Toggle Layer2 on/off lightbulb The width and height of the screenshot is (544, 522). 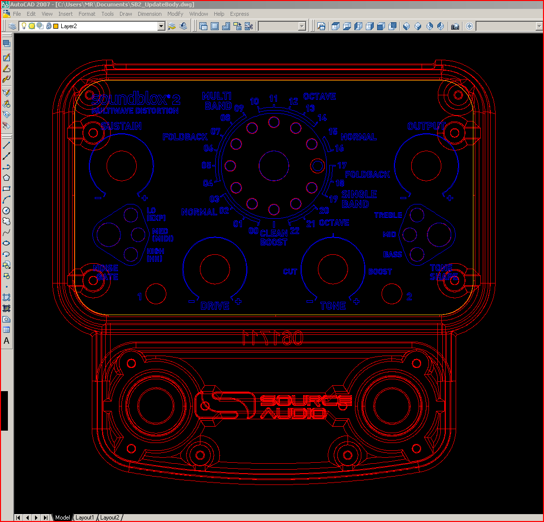click(24, 26)
